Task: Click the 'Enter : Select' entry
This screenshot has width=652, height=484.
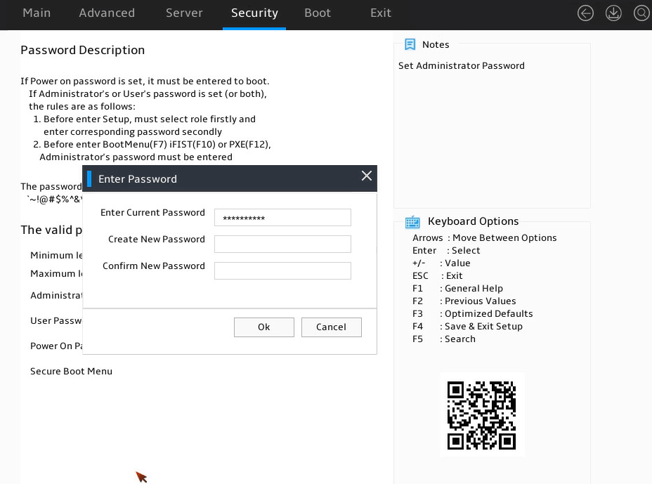Action: 446,250
